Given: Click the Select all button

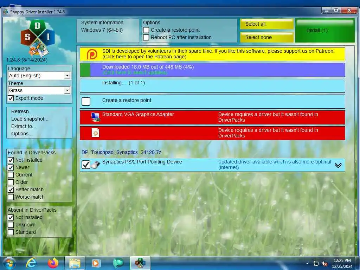Looking at the screenshot, I should point(267,24).
